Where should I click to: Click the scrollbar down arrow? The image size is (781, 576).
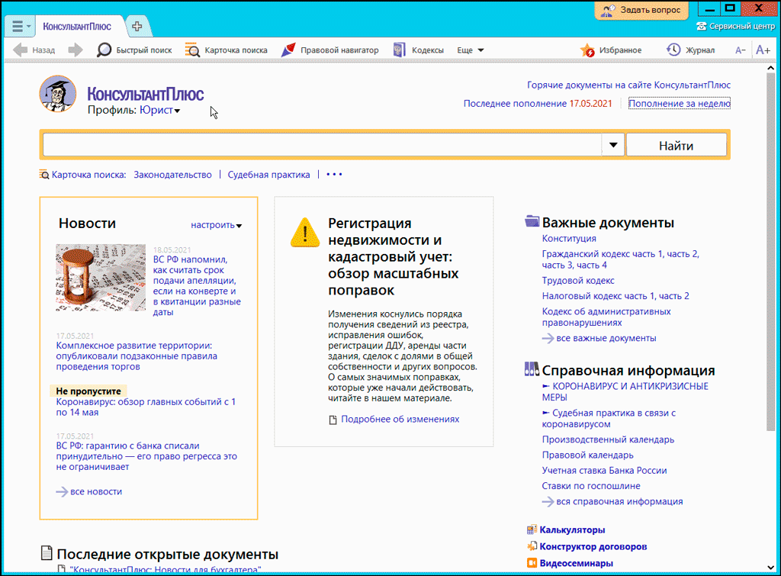771,568
